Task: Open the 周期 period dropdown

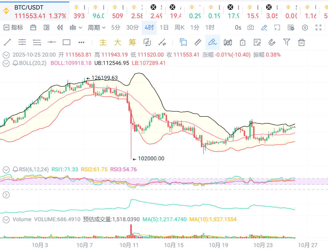Action: point(96,27)
